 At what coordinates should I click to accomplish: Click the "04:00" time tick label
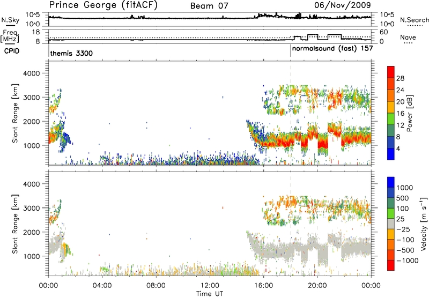click(x=102, y=286)
